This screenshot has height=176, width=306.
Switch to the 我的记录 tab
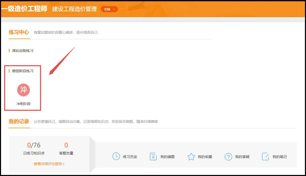pyautogui.click(x=19, y=121)
